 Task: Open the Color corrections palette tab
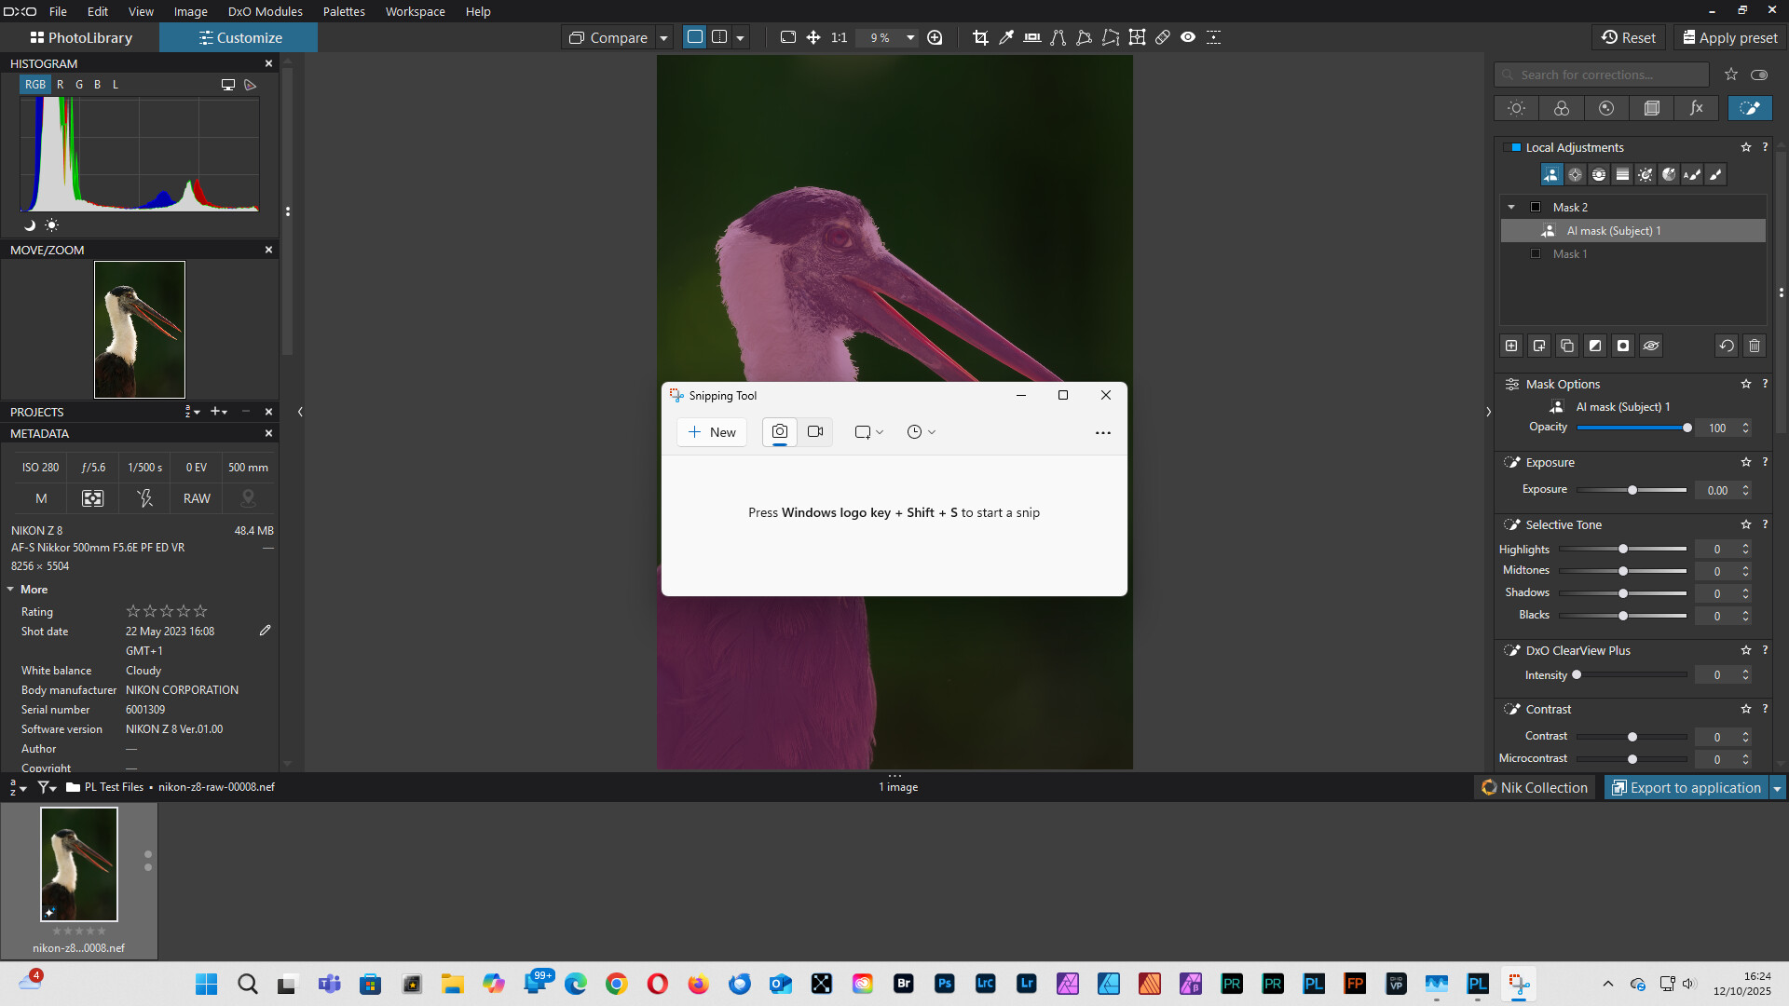(1562, 108)
